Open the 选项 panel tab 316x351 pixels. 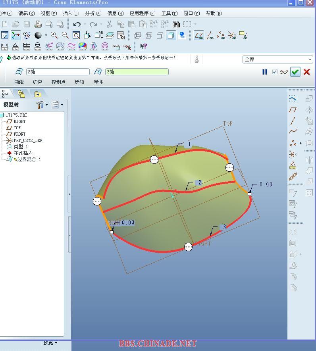click(x=79, y=82)
